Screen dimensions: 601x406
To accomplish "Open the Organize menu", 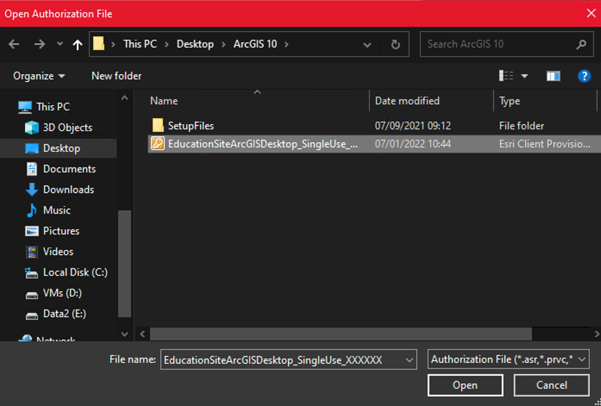I will tap(39, 76).
